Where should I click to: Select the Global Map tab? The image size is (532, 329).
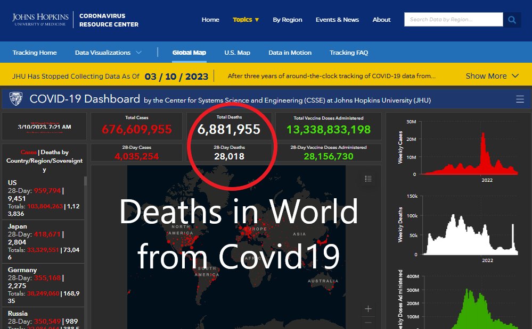(x=189, y=53)
